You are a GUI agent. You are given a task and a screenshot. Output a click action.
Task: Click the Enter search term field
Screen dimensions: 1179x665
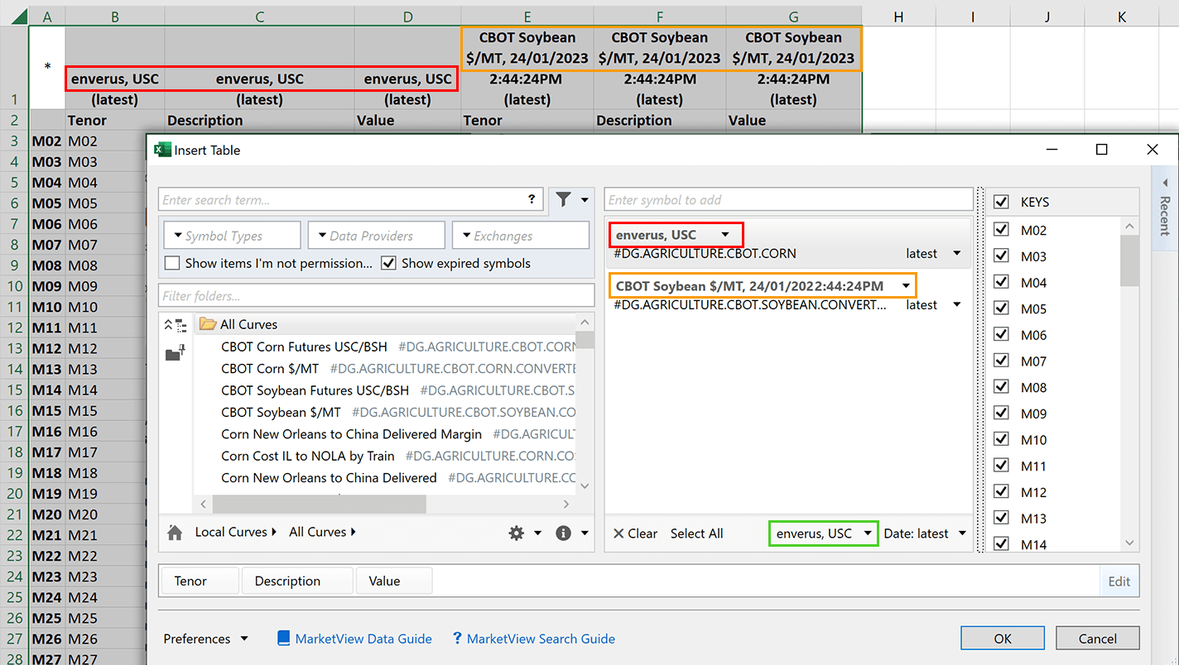(352, 199)
